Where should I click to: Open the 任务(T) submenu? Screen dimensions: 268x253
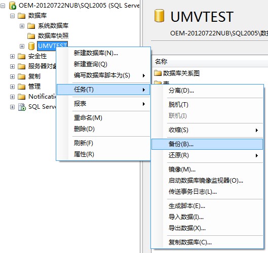tap(103, 90)
